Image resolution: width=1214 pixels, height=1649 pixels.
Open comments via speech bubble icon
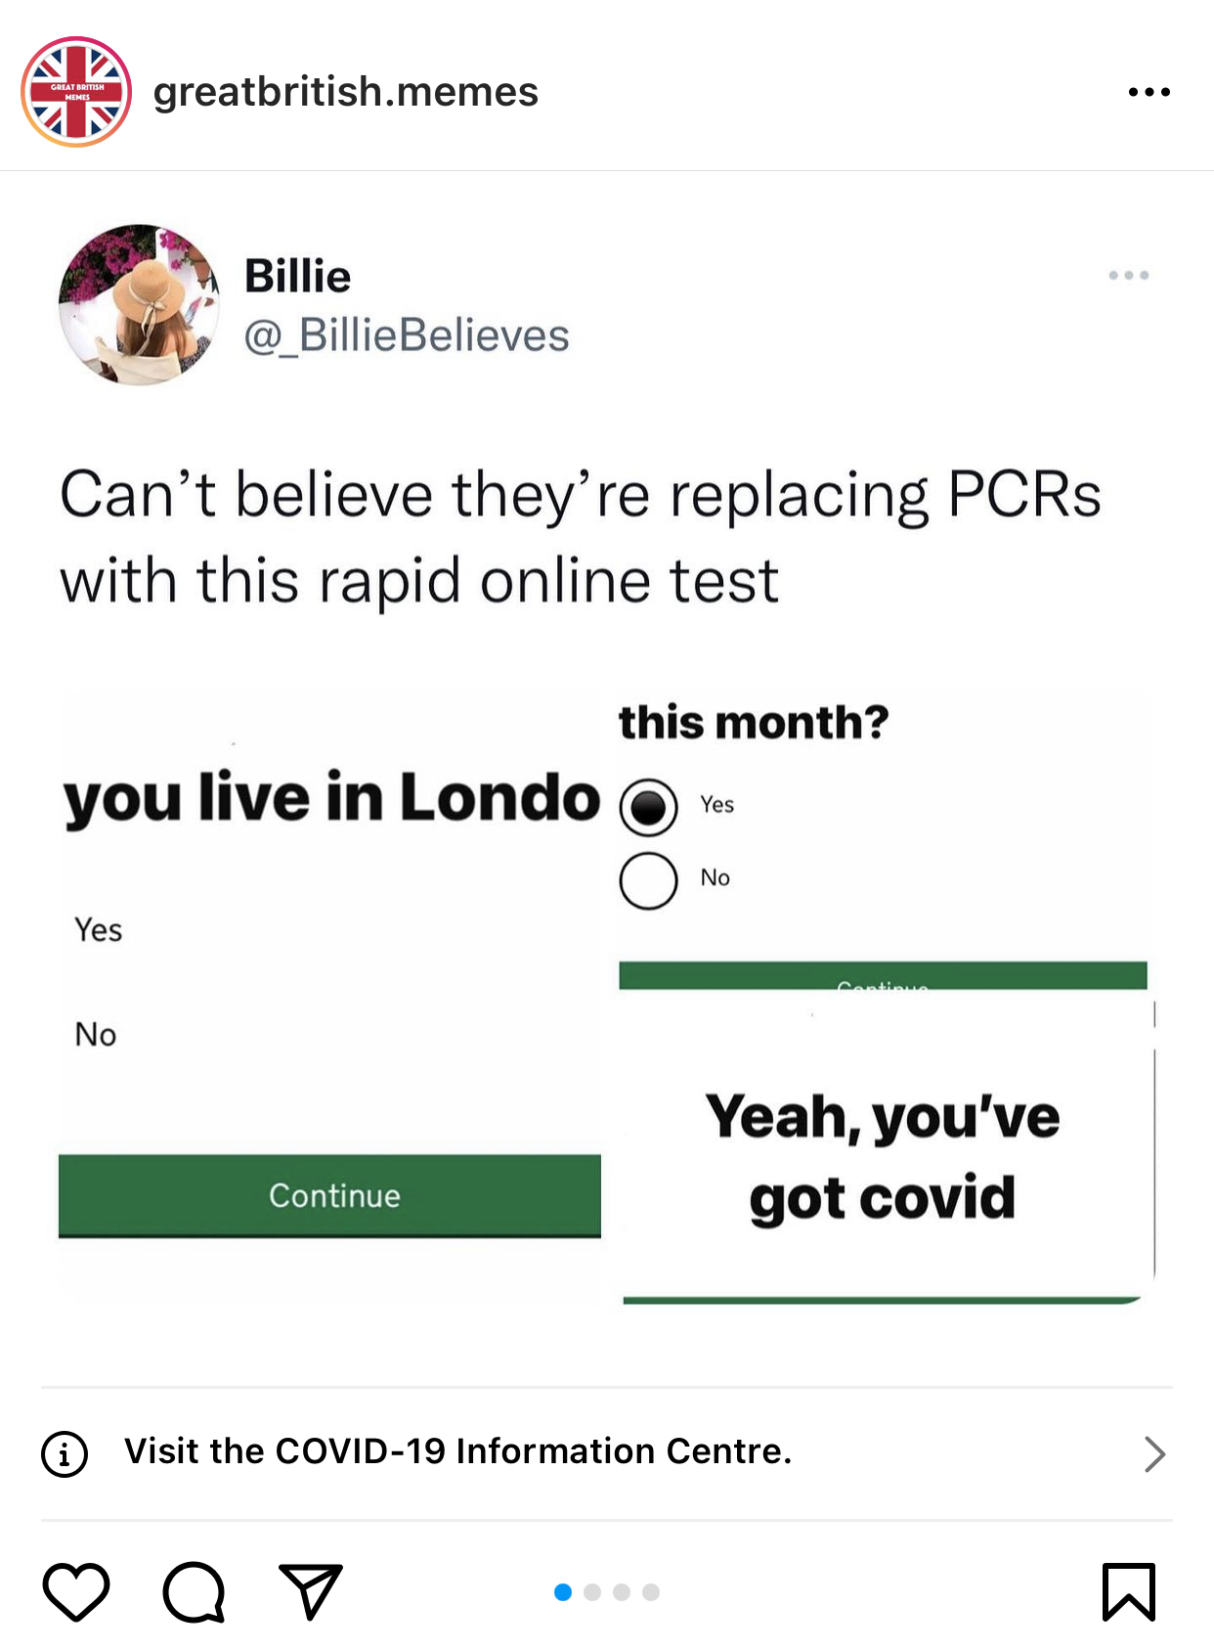(194, 1591)
